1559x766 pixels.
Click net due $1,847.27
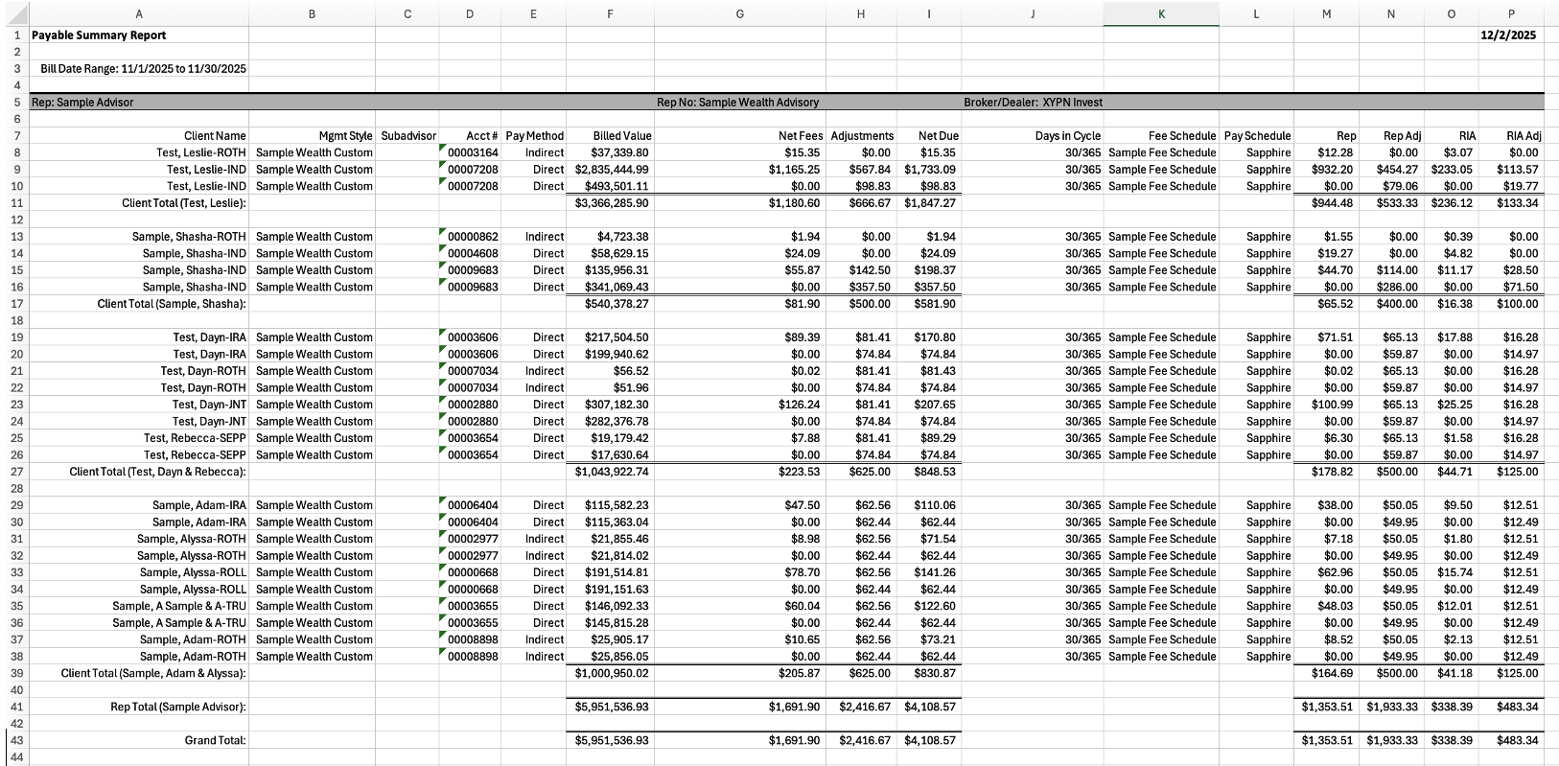tap(930, 203)
